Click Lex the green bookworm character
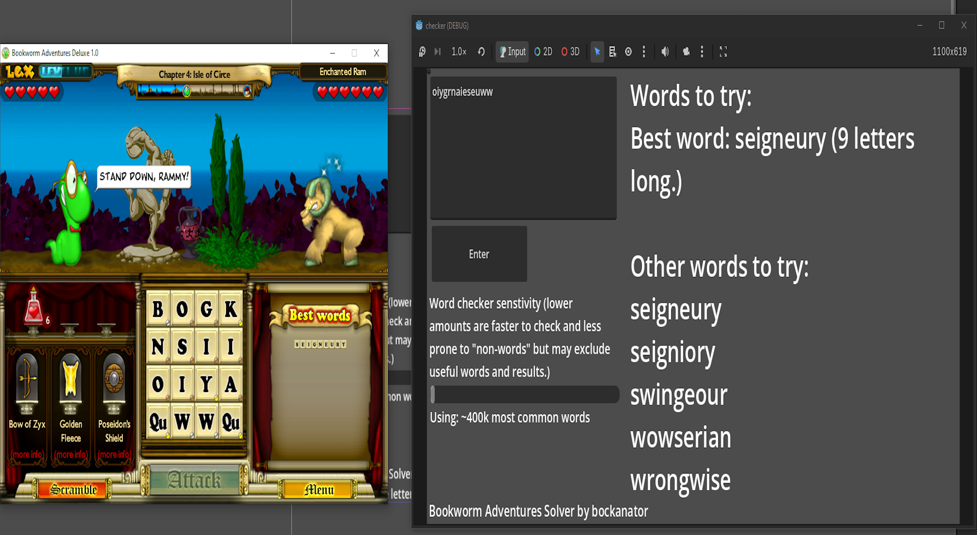The image size is (977, 535). click(69, 214)
